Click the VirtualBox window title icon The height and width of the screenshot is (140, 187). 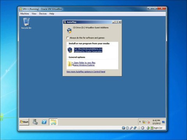point(21,9)
